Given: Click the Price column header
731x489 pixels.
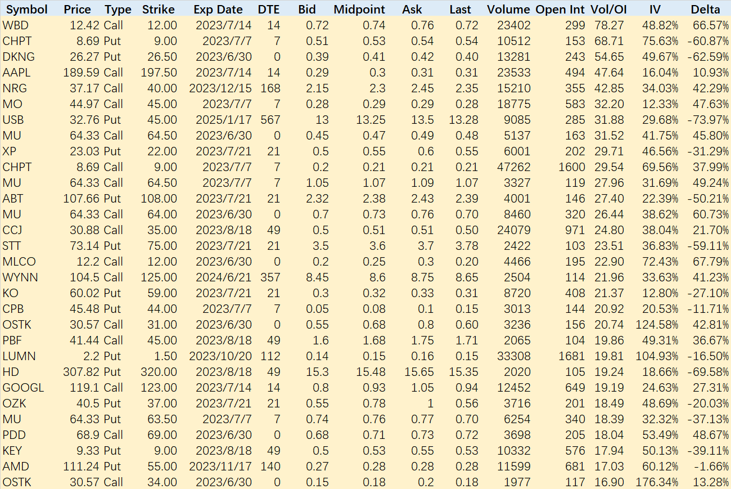Looking at the screenshot, I should [77, 10].
